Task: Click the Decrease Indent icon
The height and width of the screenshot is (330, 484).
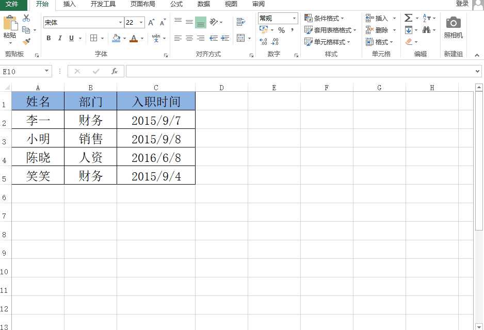Action: [x=214, y=38]
